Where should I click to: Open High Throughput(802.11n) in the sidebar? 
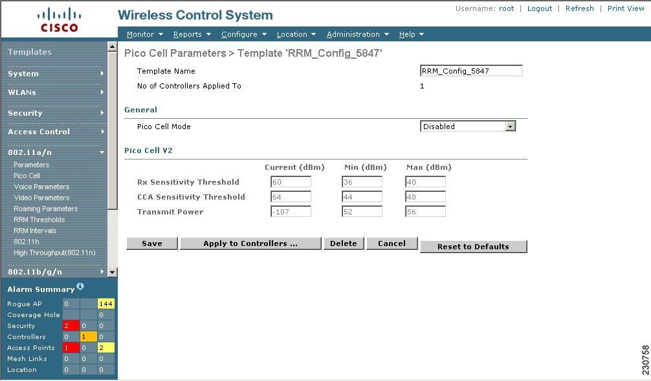(x=54, y=252)
